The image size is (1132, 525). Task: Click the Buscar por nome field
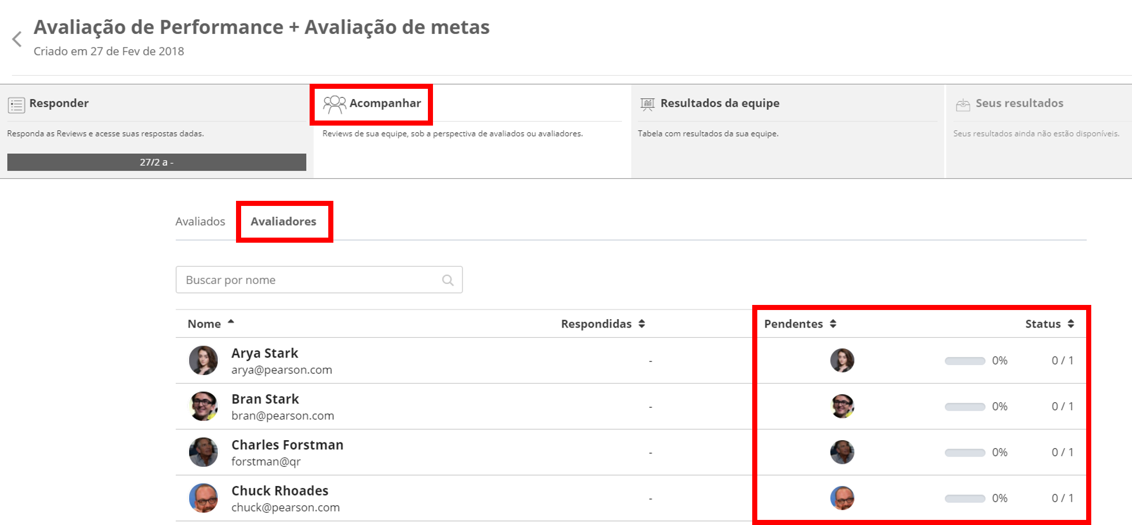click(x=311, y=280)
